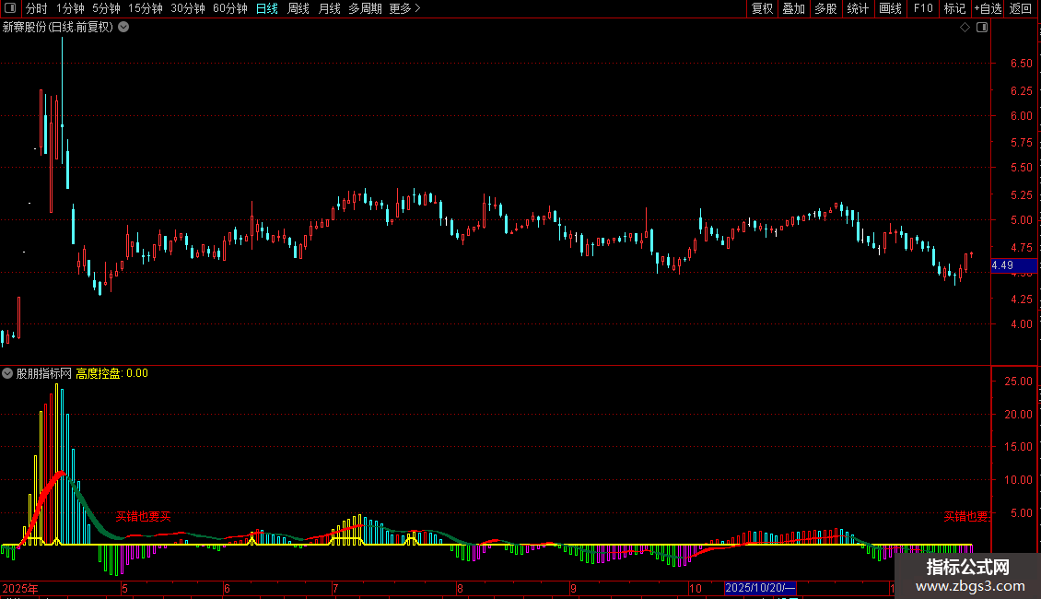1041x599 pixels.
Task: Click the 2025/10/20 date marker on timeline
Action: [x=760, y=588]
